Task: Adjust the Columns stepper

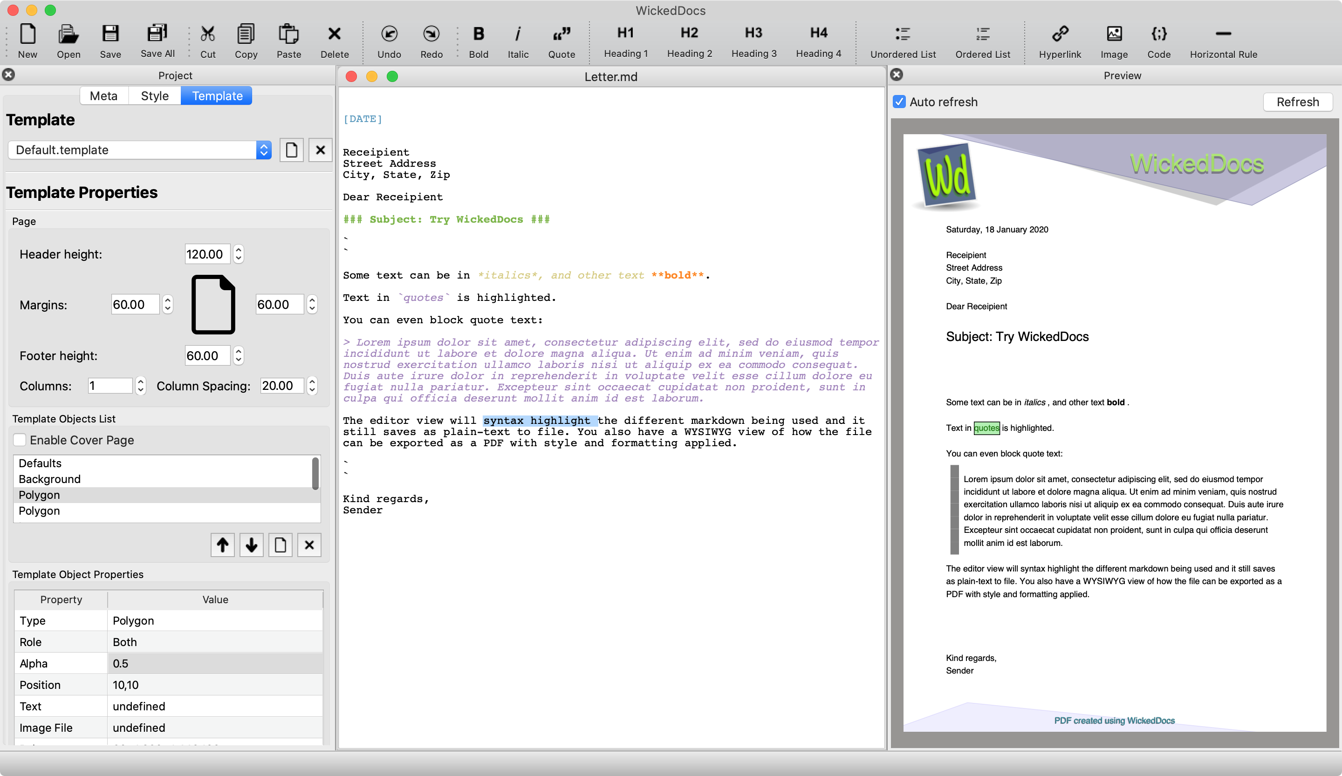Action: (x=141, y=385)
